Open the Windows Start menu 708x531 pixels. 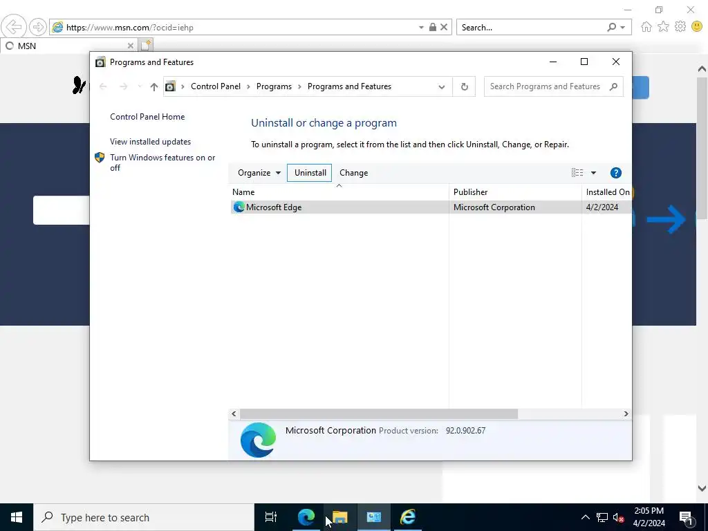point(17,517)
